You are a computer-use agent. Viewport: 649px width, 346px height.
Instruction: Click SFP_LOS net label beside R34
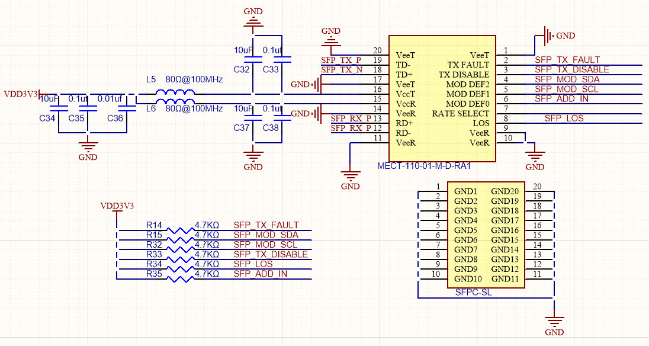253,264
